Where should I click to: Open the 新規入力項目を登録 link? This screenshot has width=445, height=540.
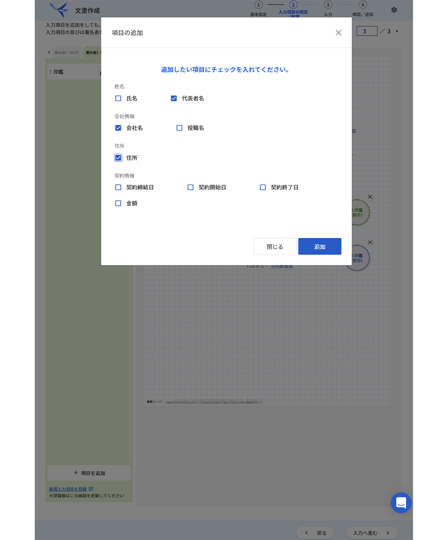[68, 489]
